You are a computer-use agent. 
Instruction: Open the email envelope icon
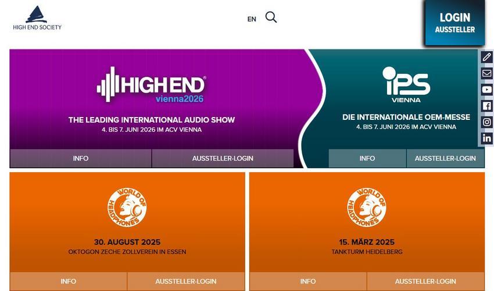click(x=487, y=73)
